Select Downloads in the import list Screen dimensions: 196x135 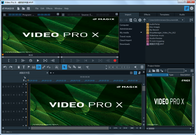click(x=125, y=44)
